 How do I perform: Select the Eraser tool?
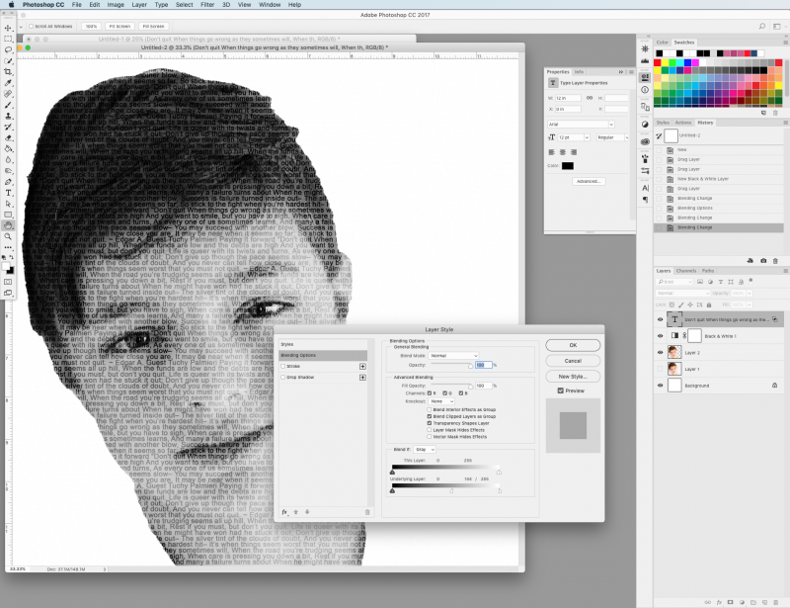[8, 137]
